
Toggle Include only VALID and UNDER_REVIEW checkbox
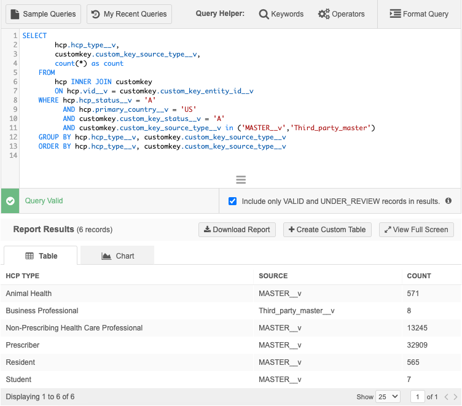coord(232,201)
